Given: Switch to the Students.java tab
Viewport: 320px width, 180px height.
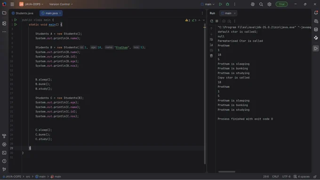Looking at the screenshot, I should point(23,13).
